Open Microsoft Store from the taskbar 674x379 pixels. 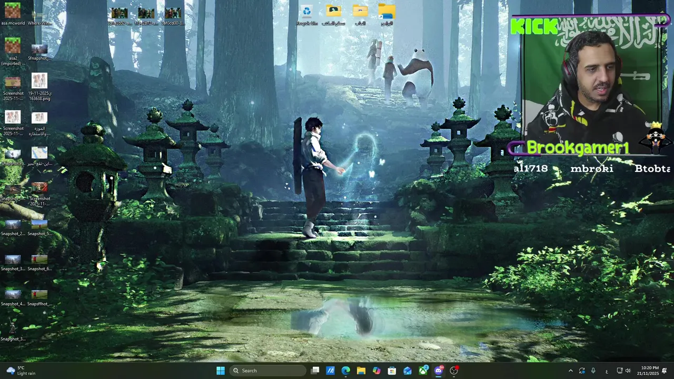(392, 371)
